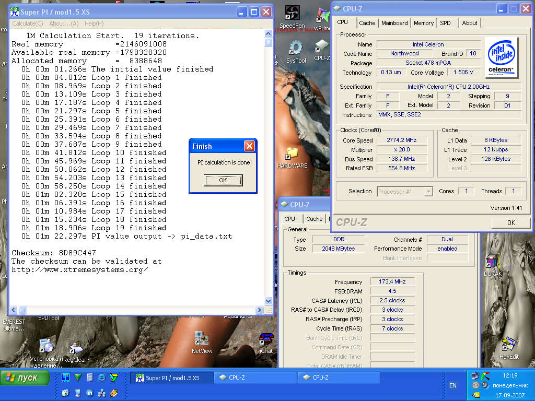This screenshot has width=535, height=401.
Task: Open the пуск Start menu
Action: click(25, 378)
